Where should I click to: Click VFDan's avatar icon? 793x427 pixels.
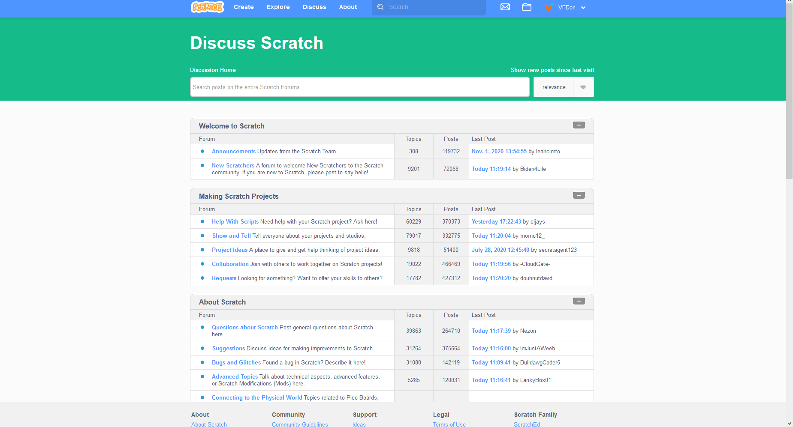coord(548,7)
